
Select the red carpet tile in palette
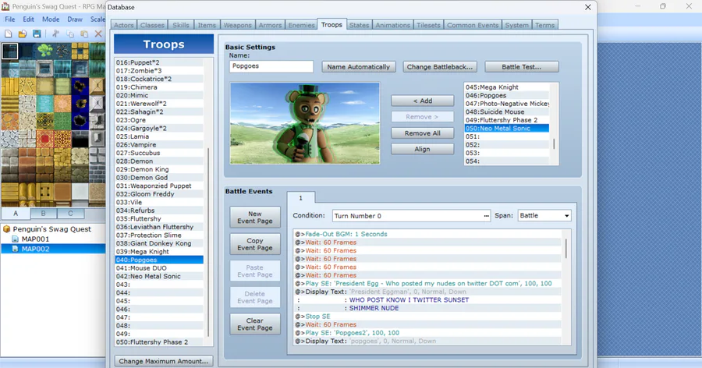pyautogui.click(x=44, y=140)
